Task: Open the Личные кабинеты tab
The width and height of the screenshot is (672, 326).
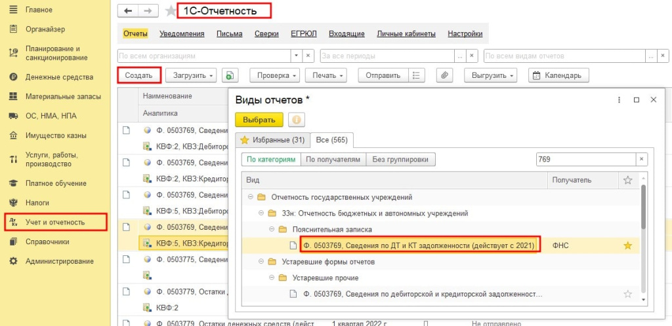Action: (406, 34)
